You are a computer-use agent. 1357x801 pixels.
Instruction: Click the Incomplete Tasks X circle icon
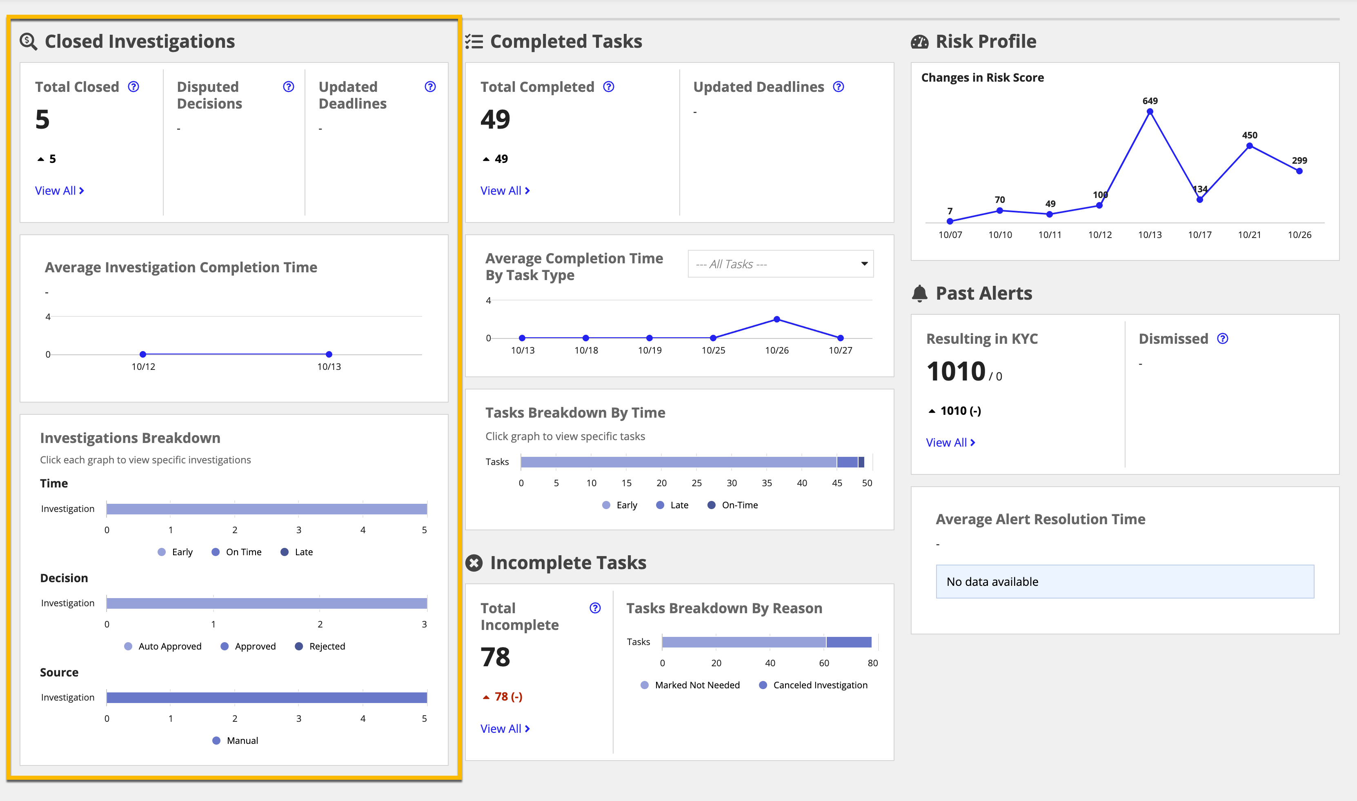pos(474,563)
